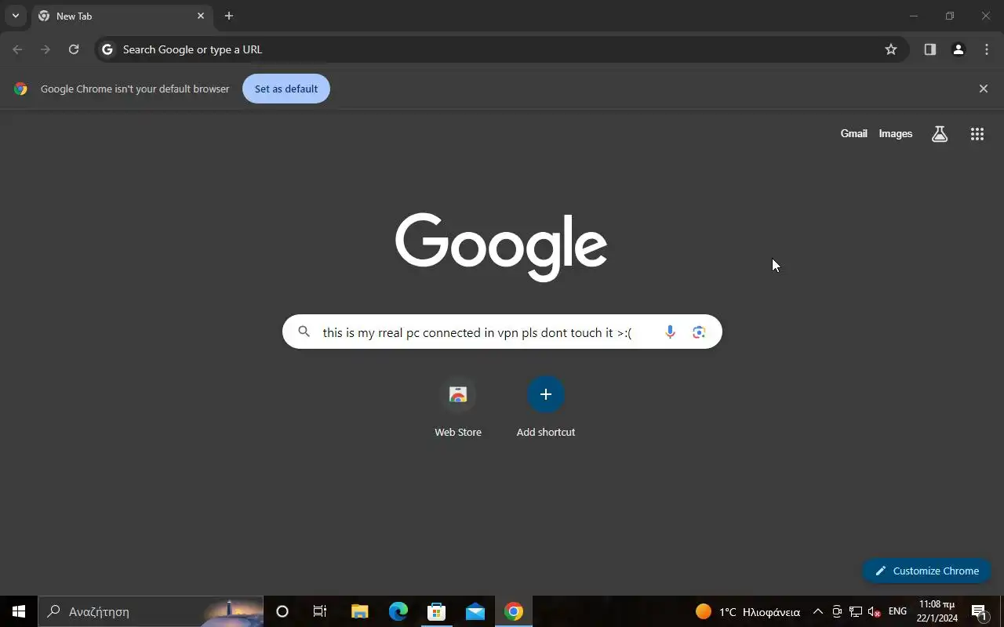Screen dimensions: 1004x627
Task: Open Chrome side panel
Action: [930, 49]
